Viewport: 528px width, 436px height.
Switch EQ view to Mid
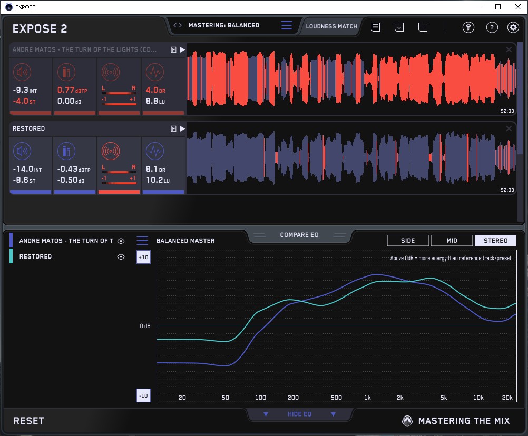(x=452, y=241)
